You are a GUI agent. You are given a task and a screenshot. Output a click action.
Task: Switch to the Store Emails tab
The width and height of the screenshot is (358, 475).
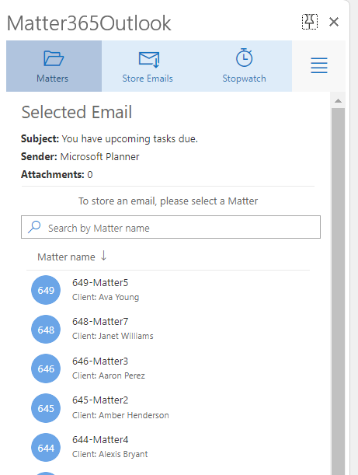(x=148, y=66)
